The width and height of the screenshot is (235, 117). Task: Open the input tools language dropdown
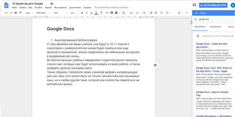click(168, 13)
